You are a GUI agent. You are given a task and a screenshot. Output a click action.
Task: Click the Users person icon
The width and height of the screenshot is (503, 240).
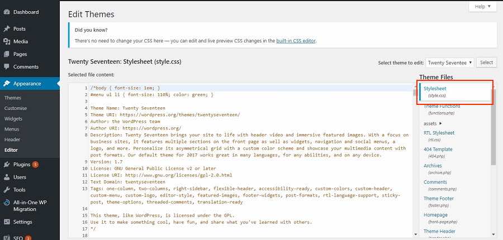[6, 177]
